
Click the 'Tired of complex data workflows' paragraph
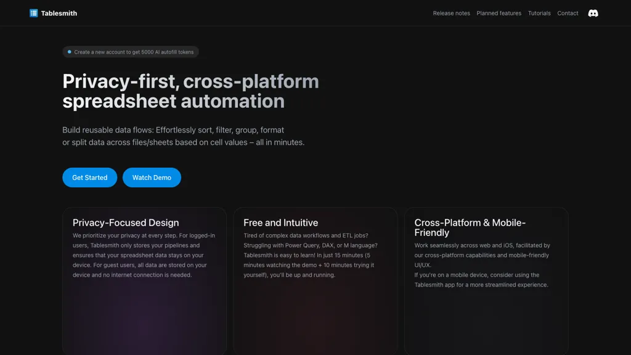click(x=311, y=255)
